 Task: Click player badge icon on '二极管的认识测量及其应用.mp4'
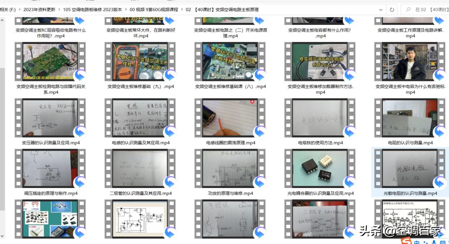(x=170, y=182)
